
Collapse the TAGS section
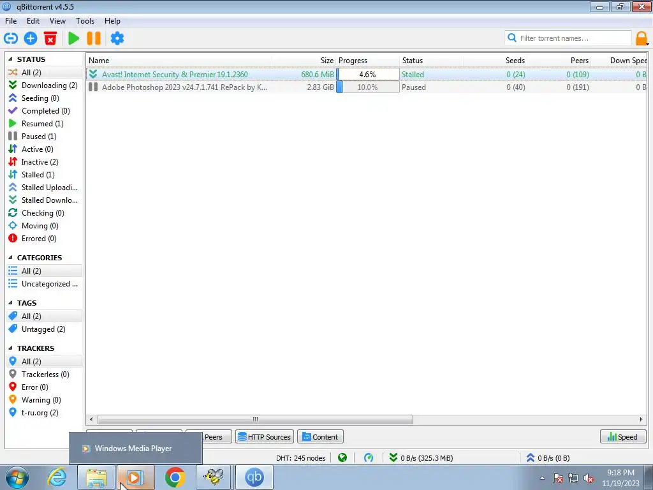(10, 303)
